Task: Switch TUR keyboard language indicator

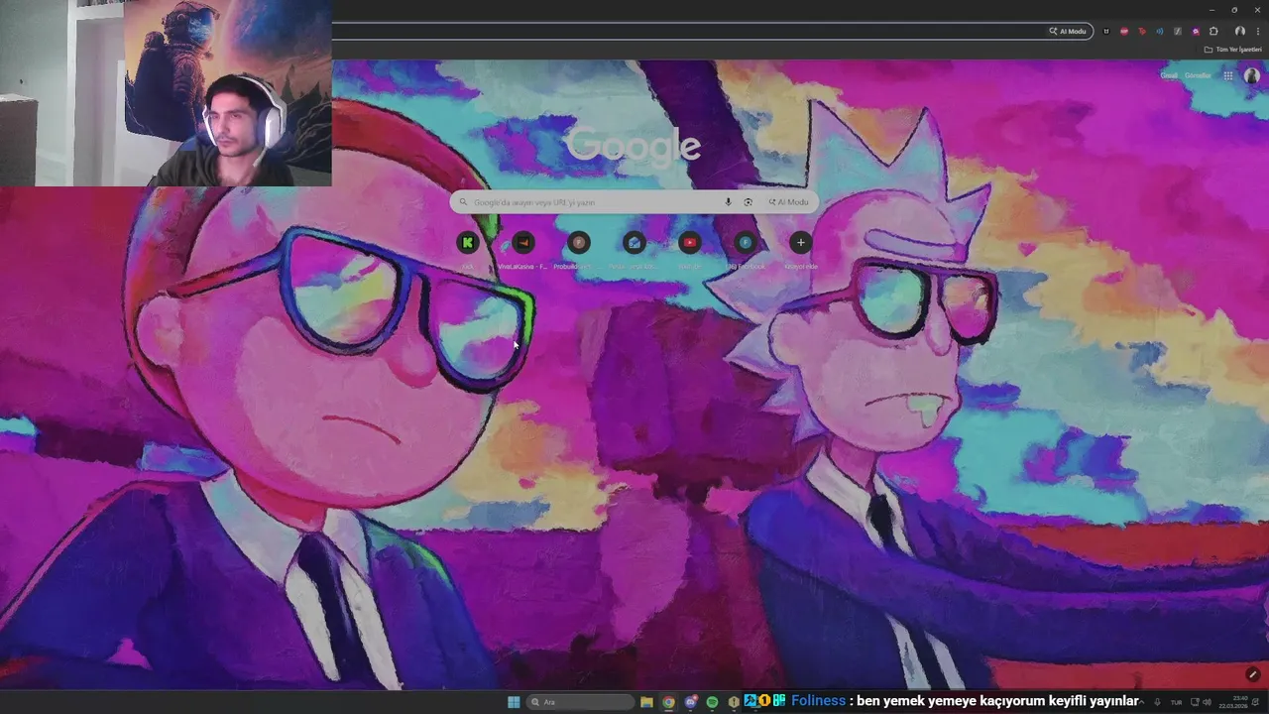Action: [x=1177, y=702]
